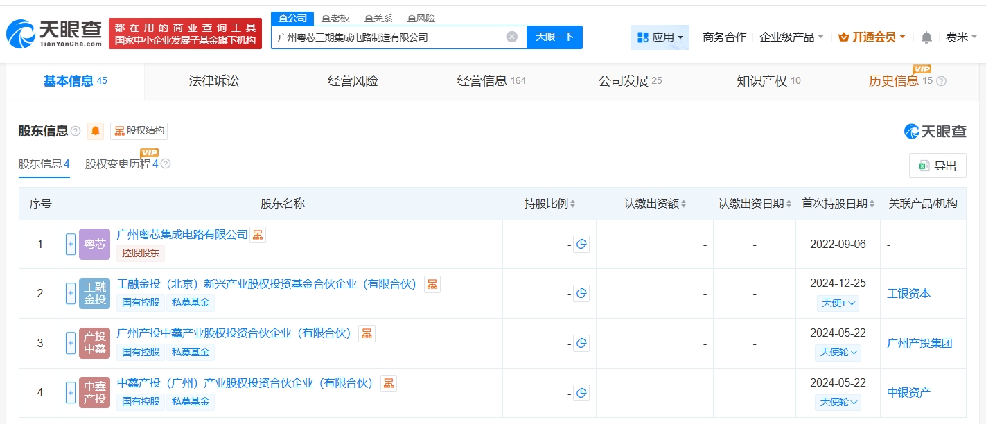The width and height of the screenshot is (986, 424).
Task: Click the orange alert bell beside 股东信息
Action: click(x=96, y=131)
